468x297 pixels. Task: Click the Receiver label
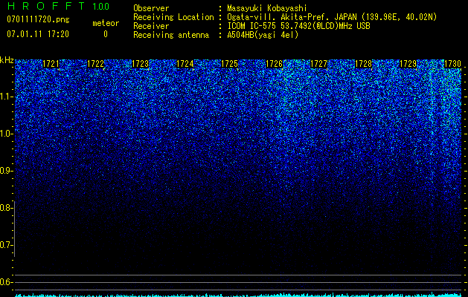(151, 26)
